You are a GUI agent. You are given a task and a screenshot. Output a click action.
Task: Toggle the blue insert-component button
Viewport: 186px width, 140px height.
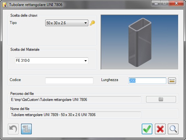[x=26, y=129]
